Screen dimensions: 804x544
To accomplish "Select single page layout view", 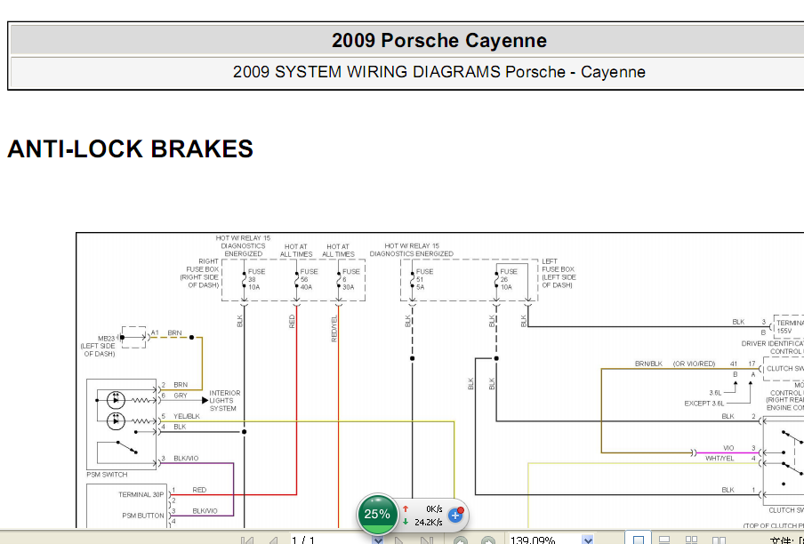I will (x=638, y=540).
